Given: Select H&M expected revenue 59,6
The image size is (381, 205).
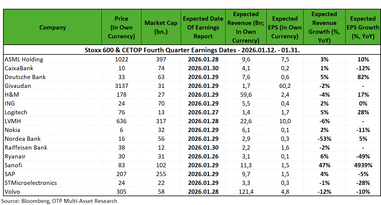Looking at the screenshot, I should tap(246, 95).
